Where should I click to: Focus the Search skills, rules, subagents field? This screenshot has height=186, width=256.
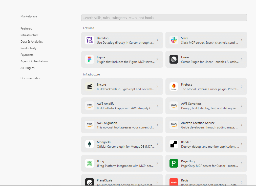pyautogui.click(x=164, y=18)
